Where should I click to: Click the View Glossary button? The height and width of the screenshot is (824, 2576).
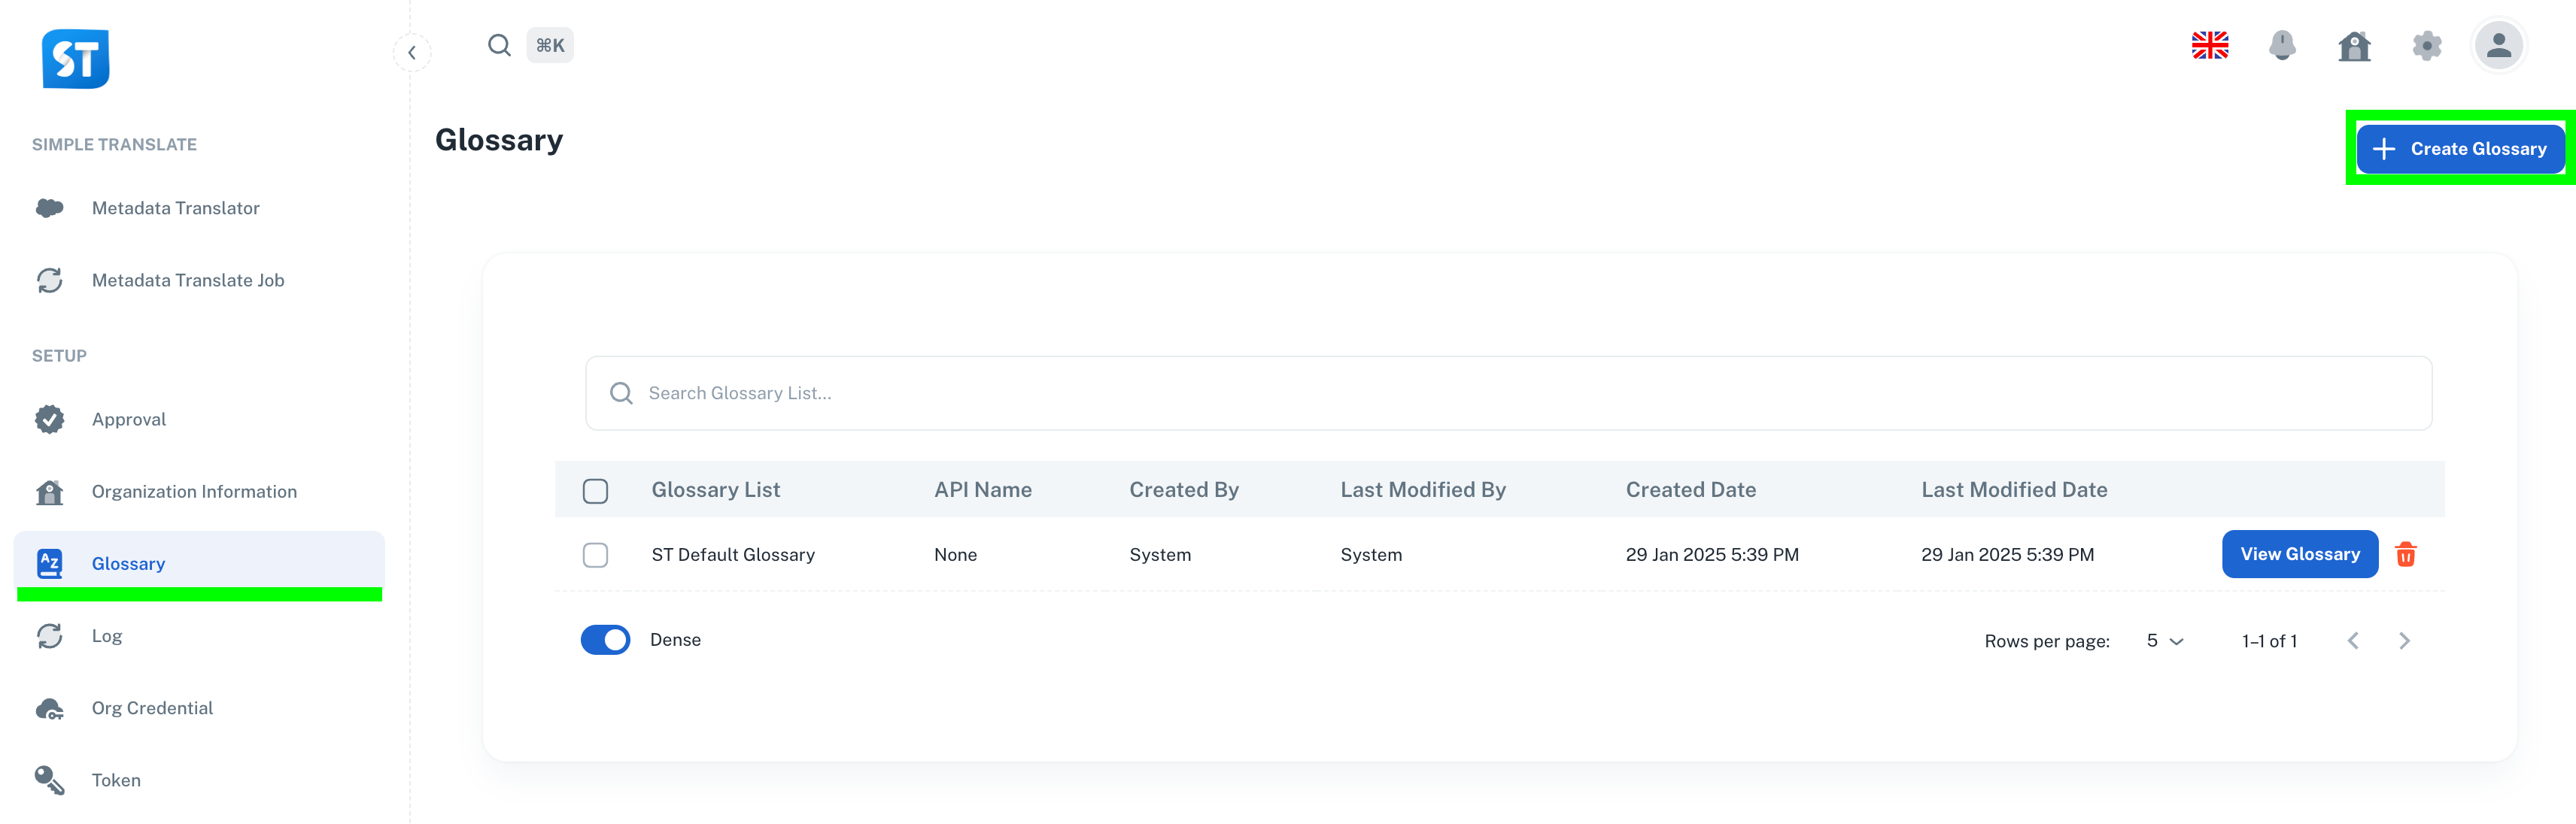point(2299,554)
